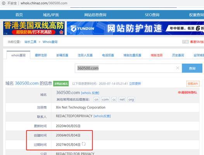The height and width of the screenshot is (155, 204).
Task: Open the 站长工具 breadcrumb link
Action: pos(30,42)
